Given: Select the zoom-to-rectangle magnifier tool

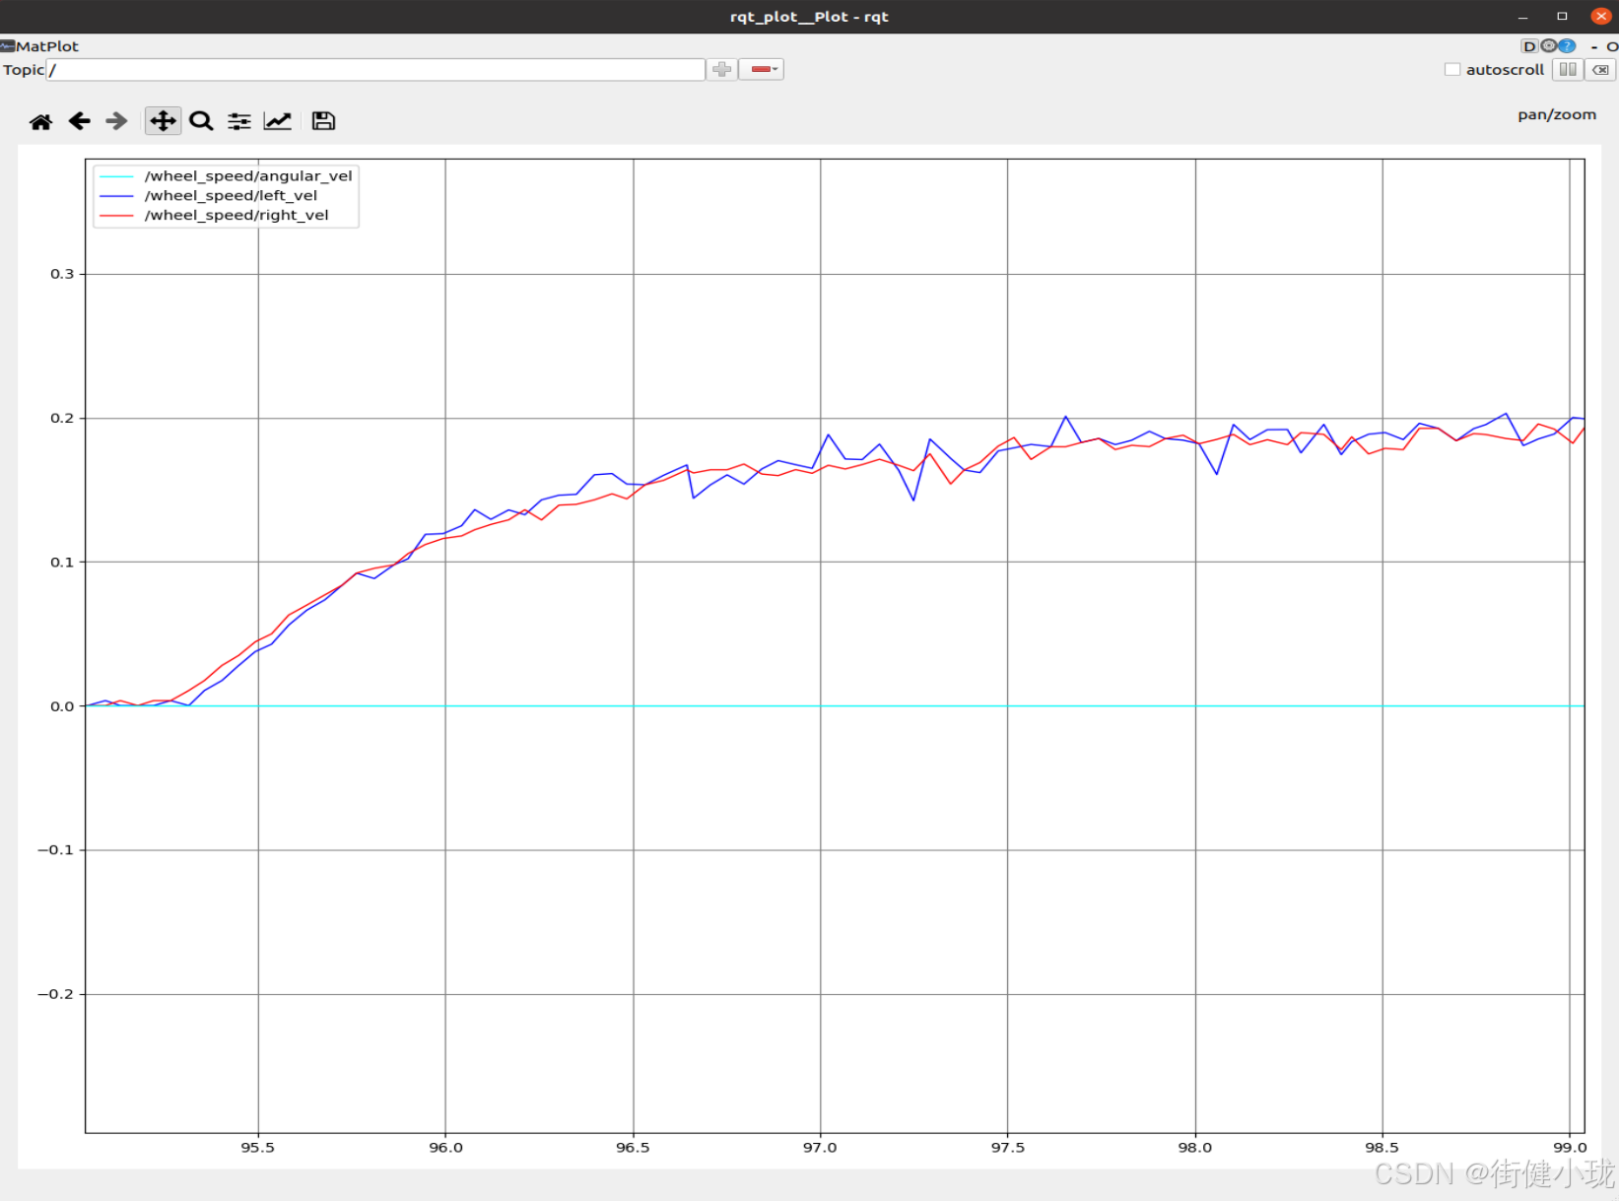Looking at the screenshot, I should (x=201, y=121).
